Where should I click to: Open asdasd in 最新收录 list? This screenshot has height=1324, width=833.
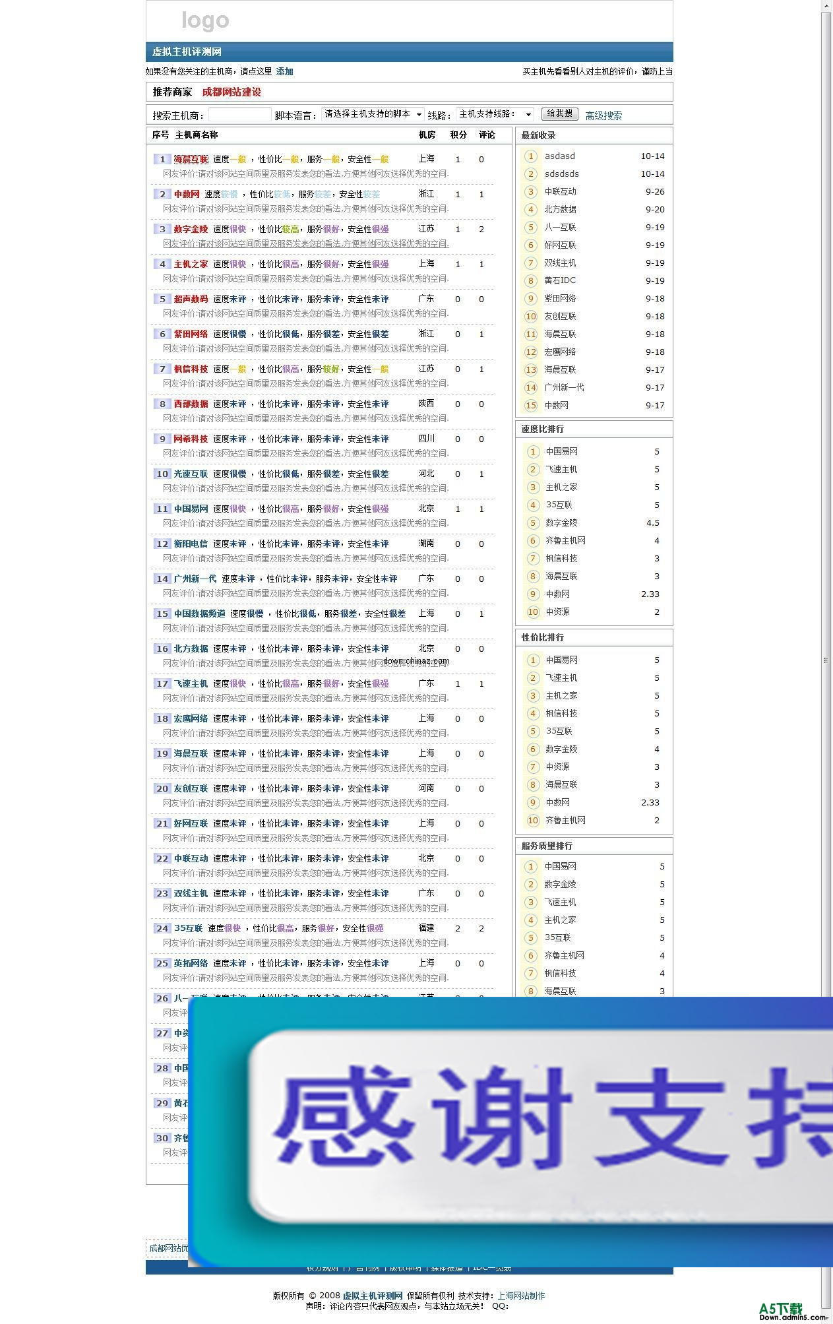pos(560,156)
